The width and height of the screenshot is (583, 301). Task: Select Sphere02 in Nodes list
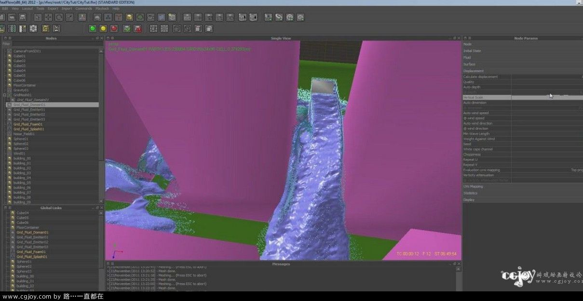pyautogui.click(x=21, y=144)
